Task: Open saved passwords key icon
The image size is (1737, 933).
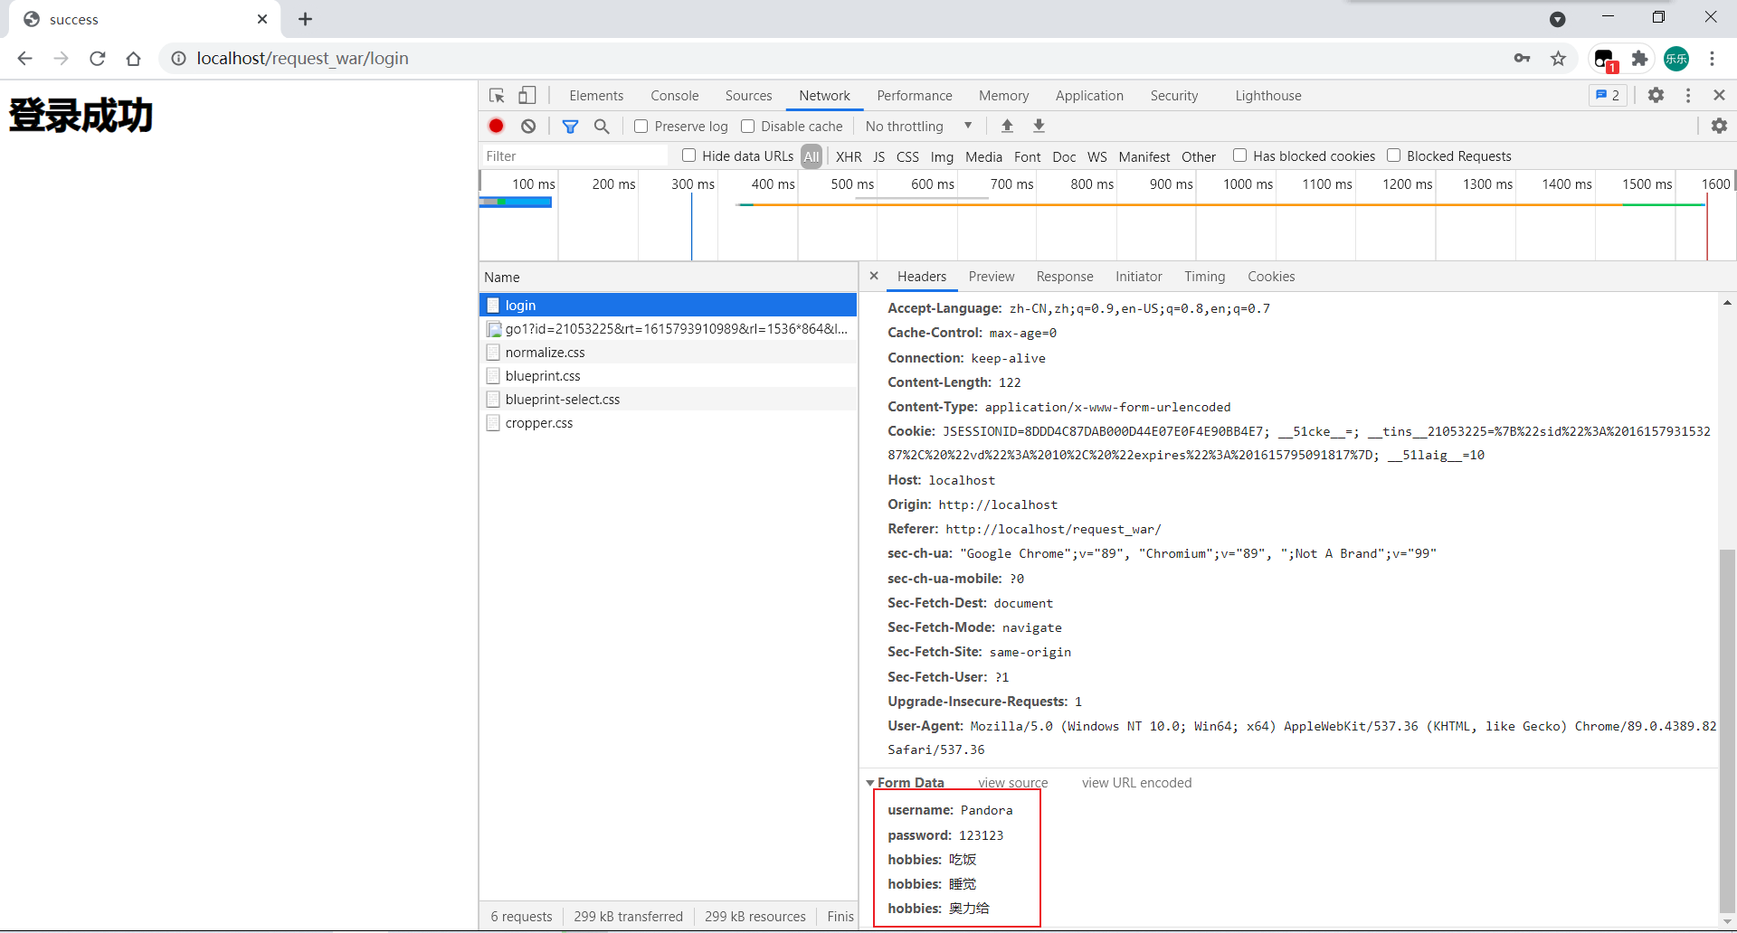Action: [x=1523, y=59]
